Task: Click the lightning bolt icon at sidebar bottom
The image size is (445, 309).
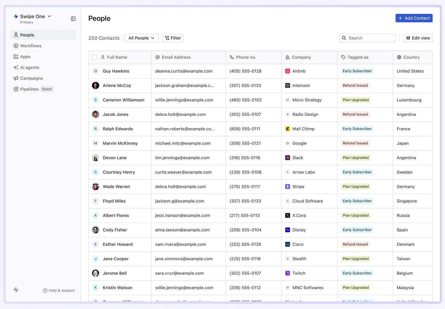Action: [16, 290]
